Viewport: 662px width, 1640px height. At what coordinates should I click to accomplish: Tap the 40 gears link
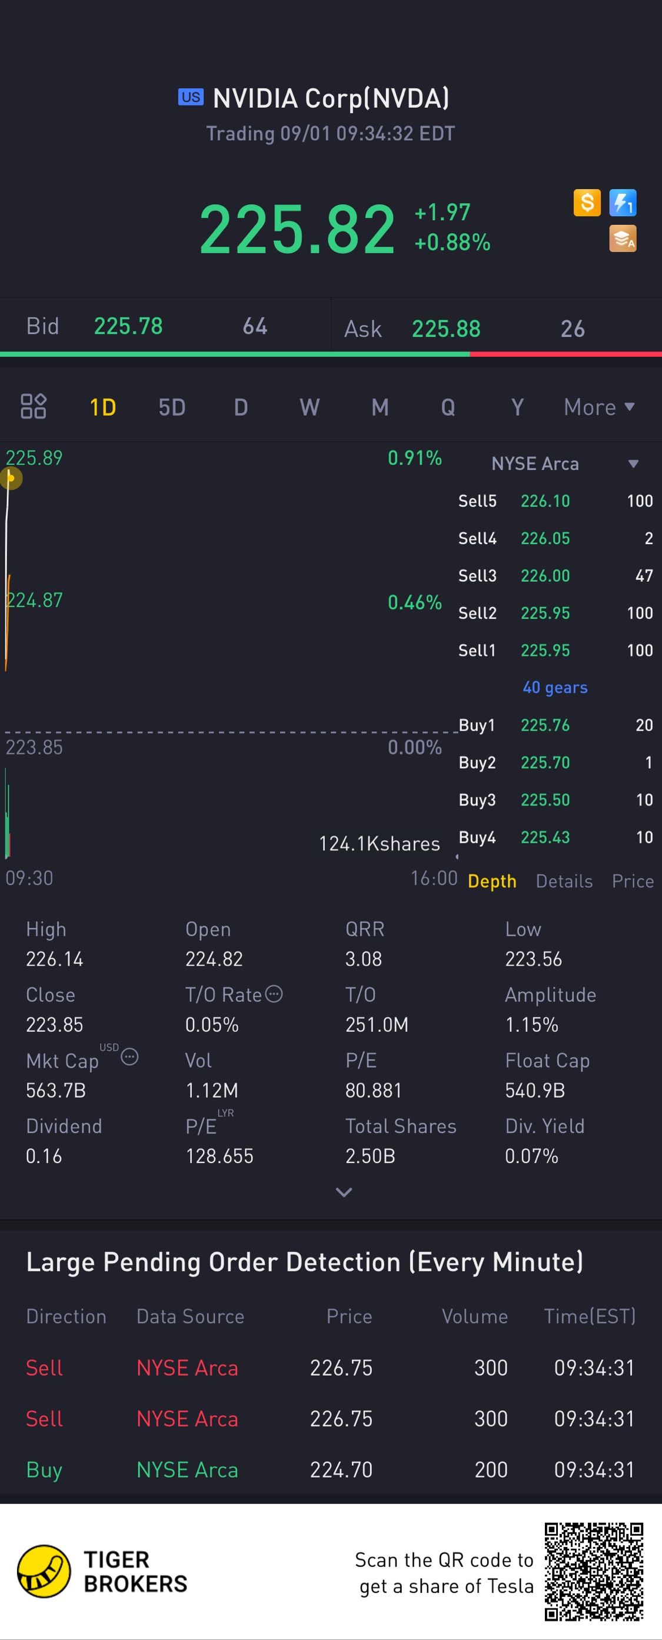pos(554,688)
